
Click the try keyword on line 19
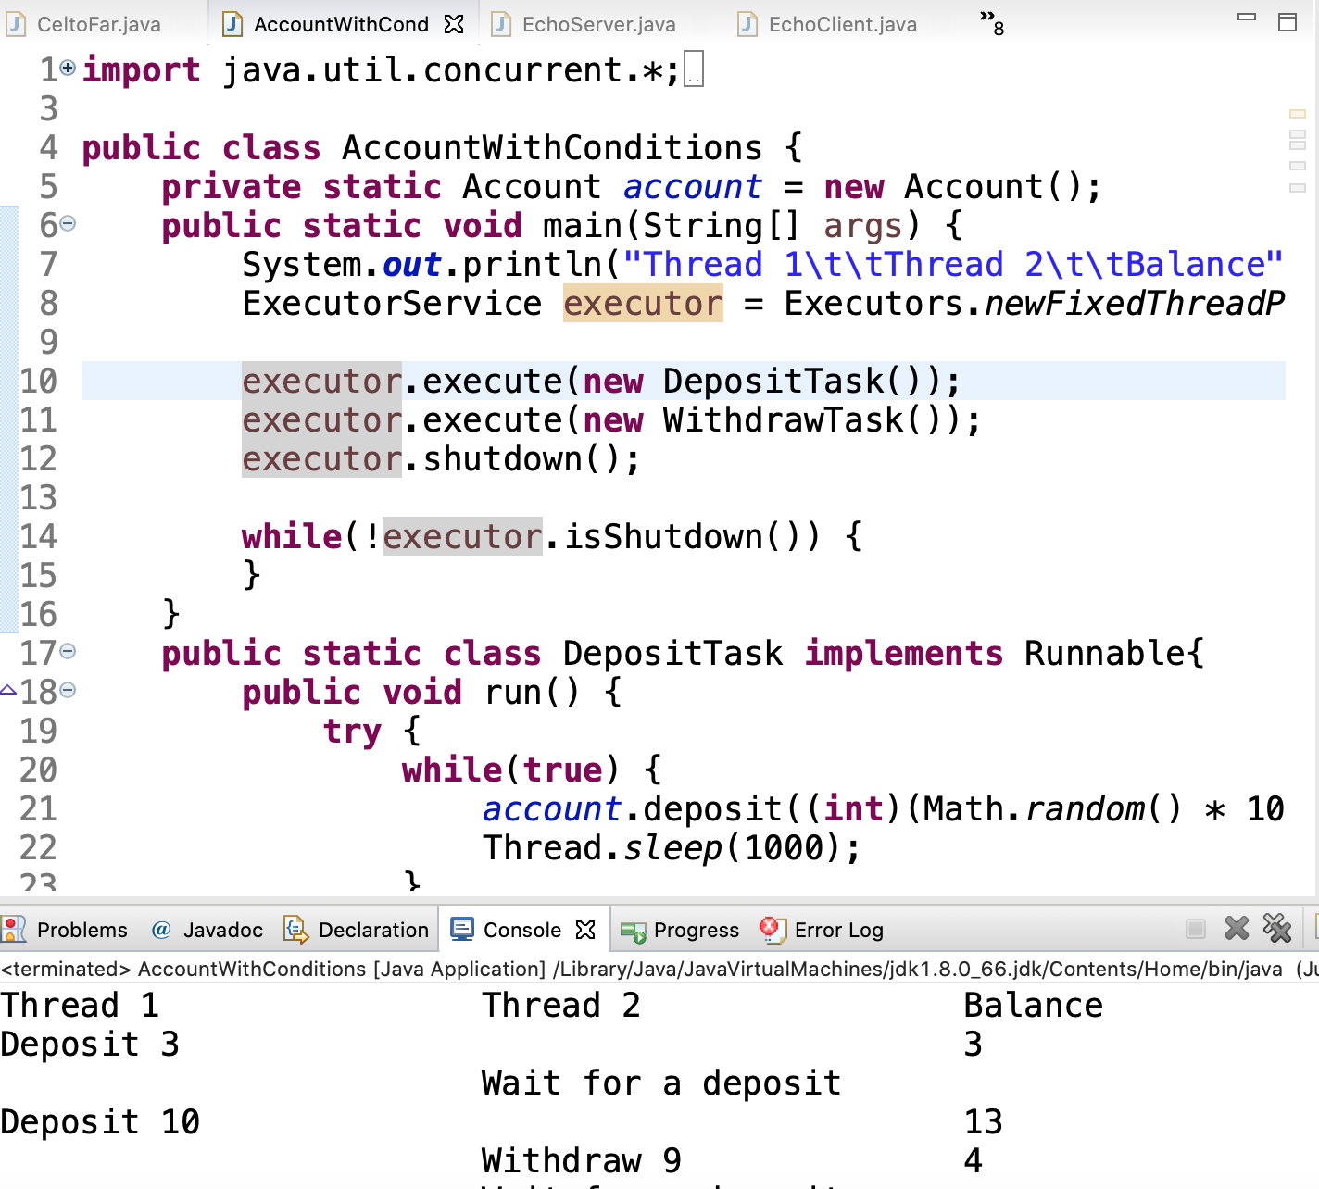[x=352, y=732]
